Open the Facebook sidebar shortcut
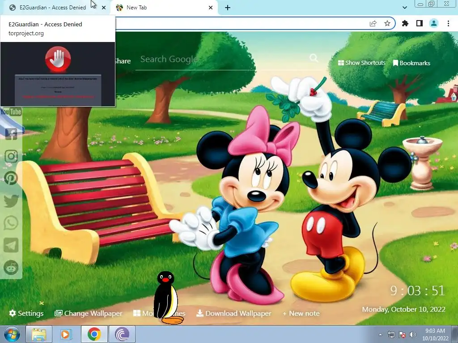Viewport: 458px width, 343px height. point(11,134)
